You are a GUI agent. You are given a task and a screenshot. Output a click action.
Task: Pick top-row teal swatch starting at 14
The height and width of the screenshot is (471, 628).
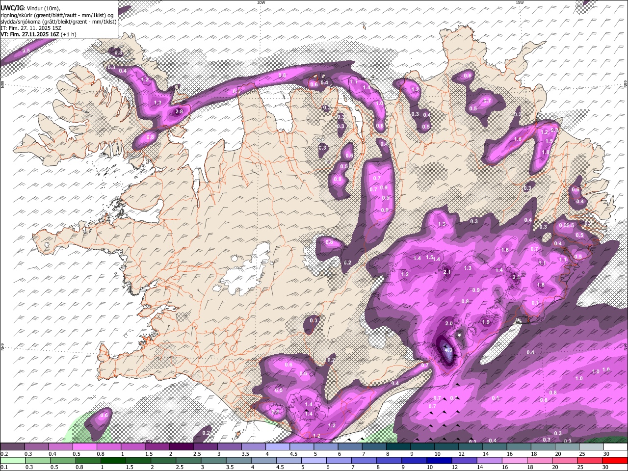pos(495,447)
